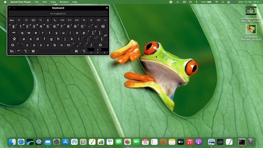Tap the letter g key
Image resolution: width=263 pixels, height=148 pixels.
click(51, 39)
